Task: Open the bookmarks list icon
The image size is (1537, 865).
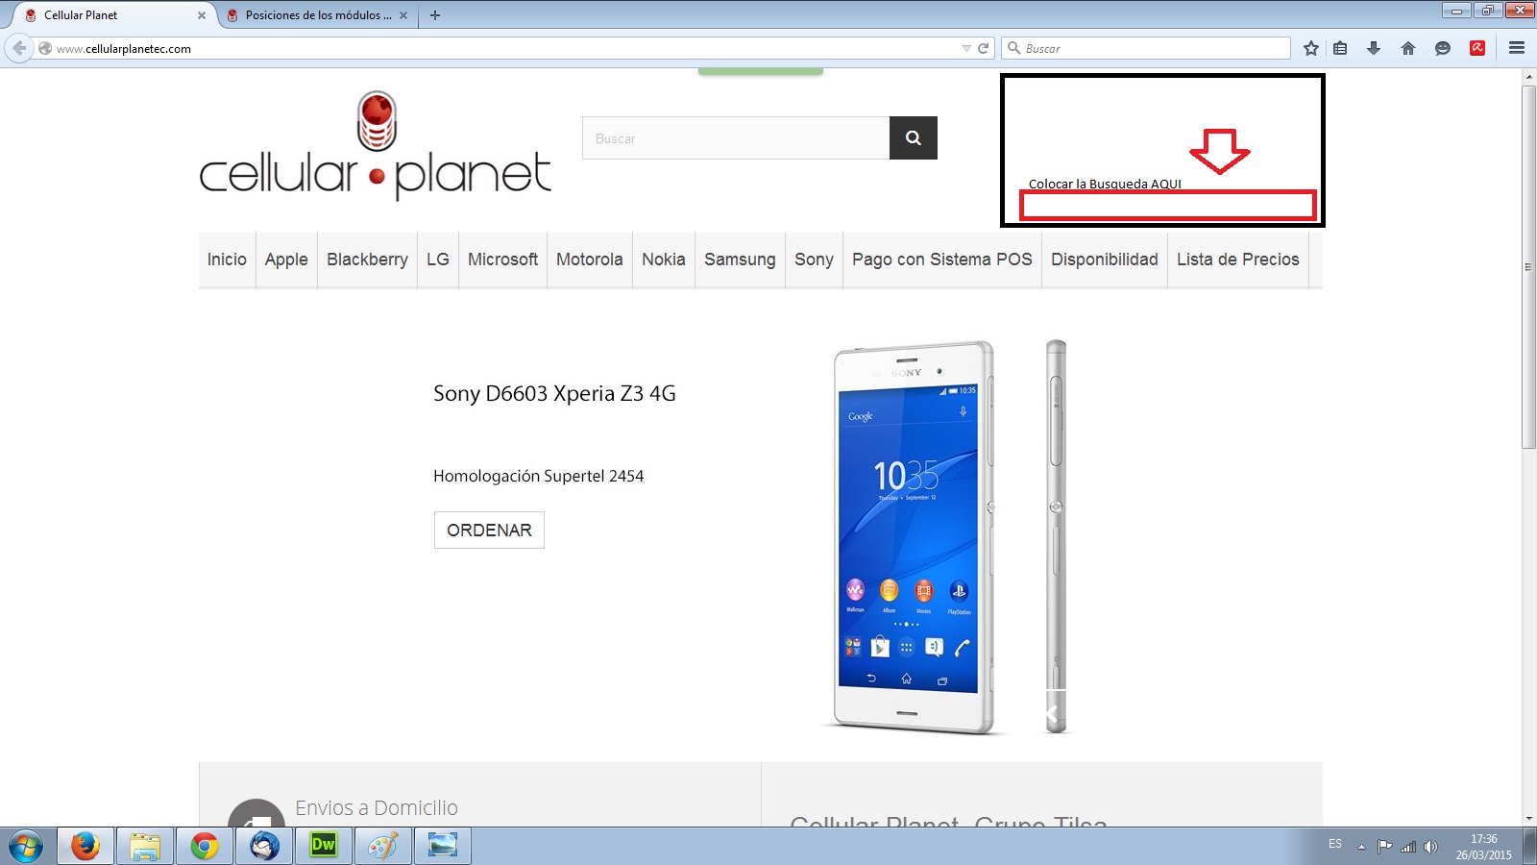Action: pyautogui.click(x=1340, y=48)
